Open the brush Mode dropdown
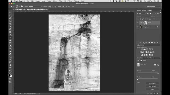170x95 pixels. pos(35,6)
